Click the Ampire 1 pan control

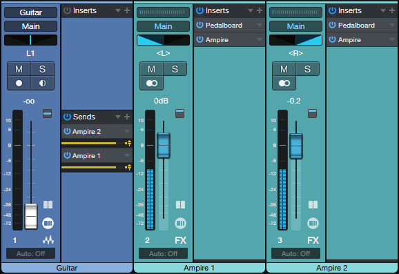point(164,40)
